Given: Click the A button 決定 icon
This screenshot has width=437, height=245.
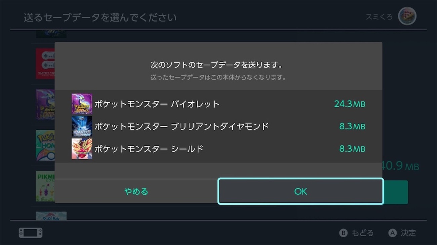Looking at the screenshot, I should click(392, 233).
